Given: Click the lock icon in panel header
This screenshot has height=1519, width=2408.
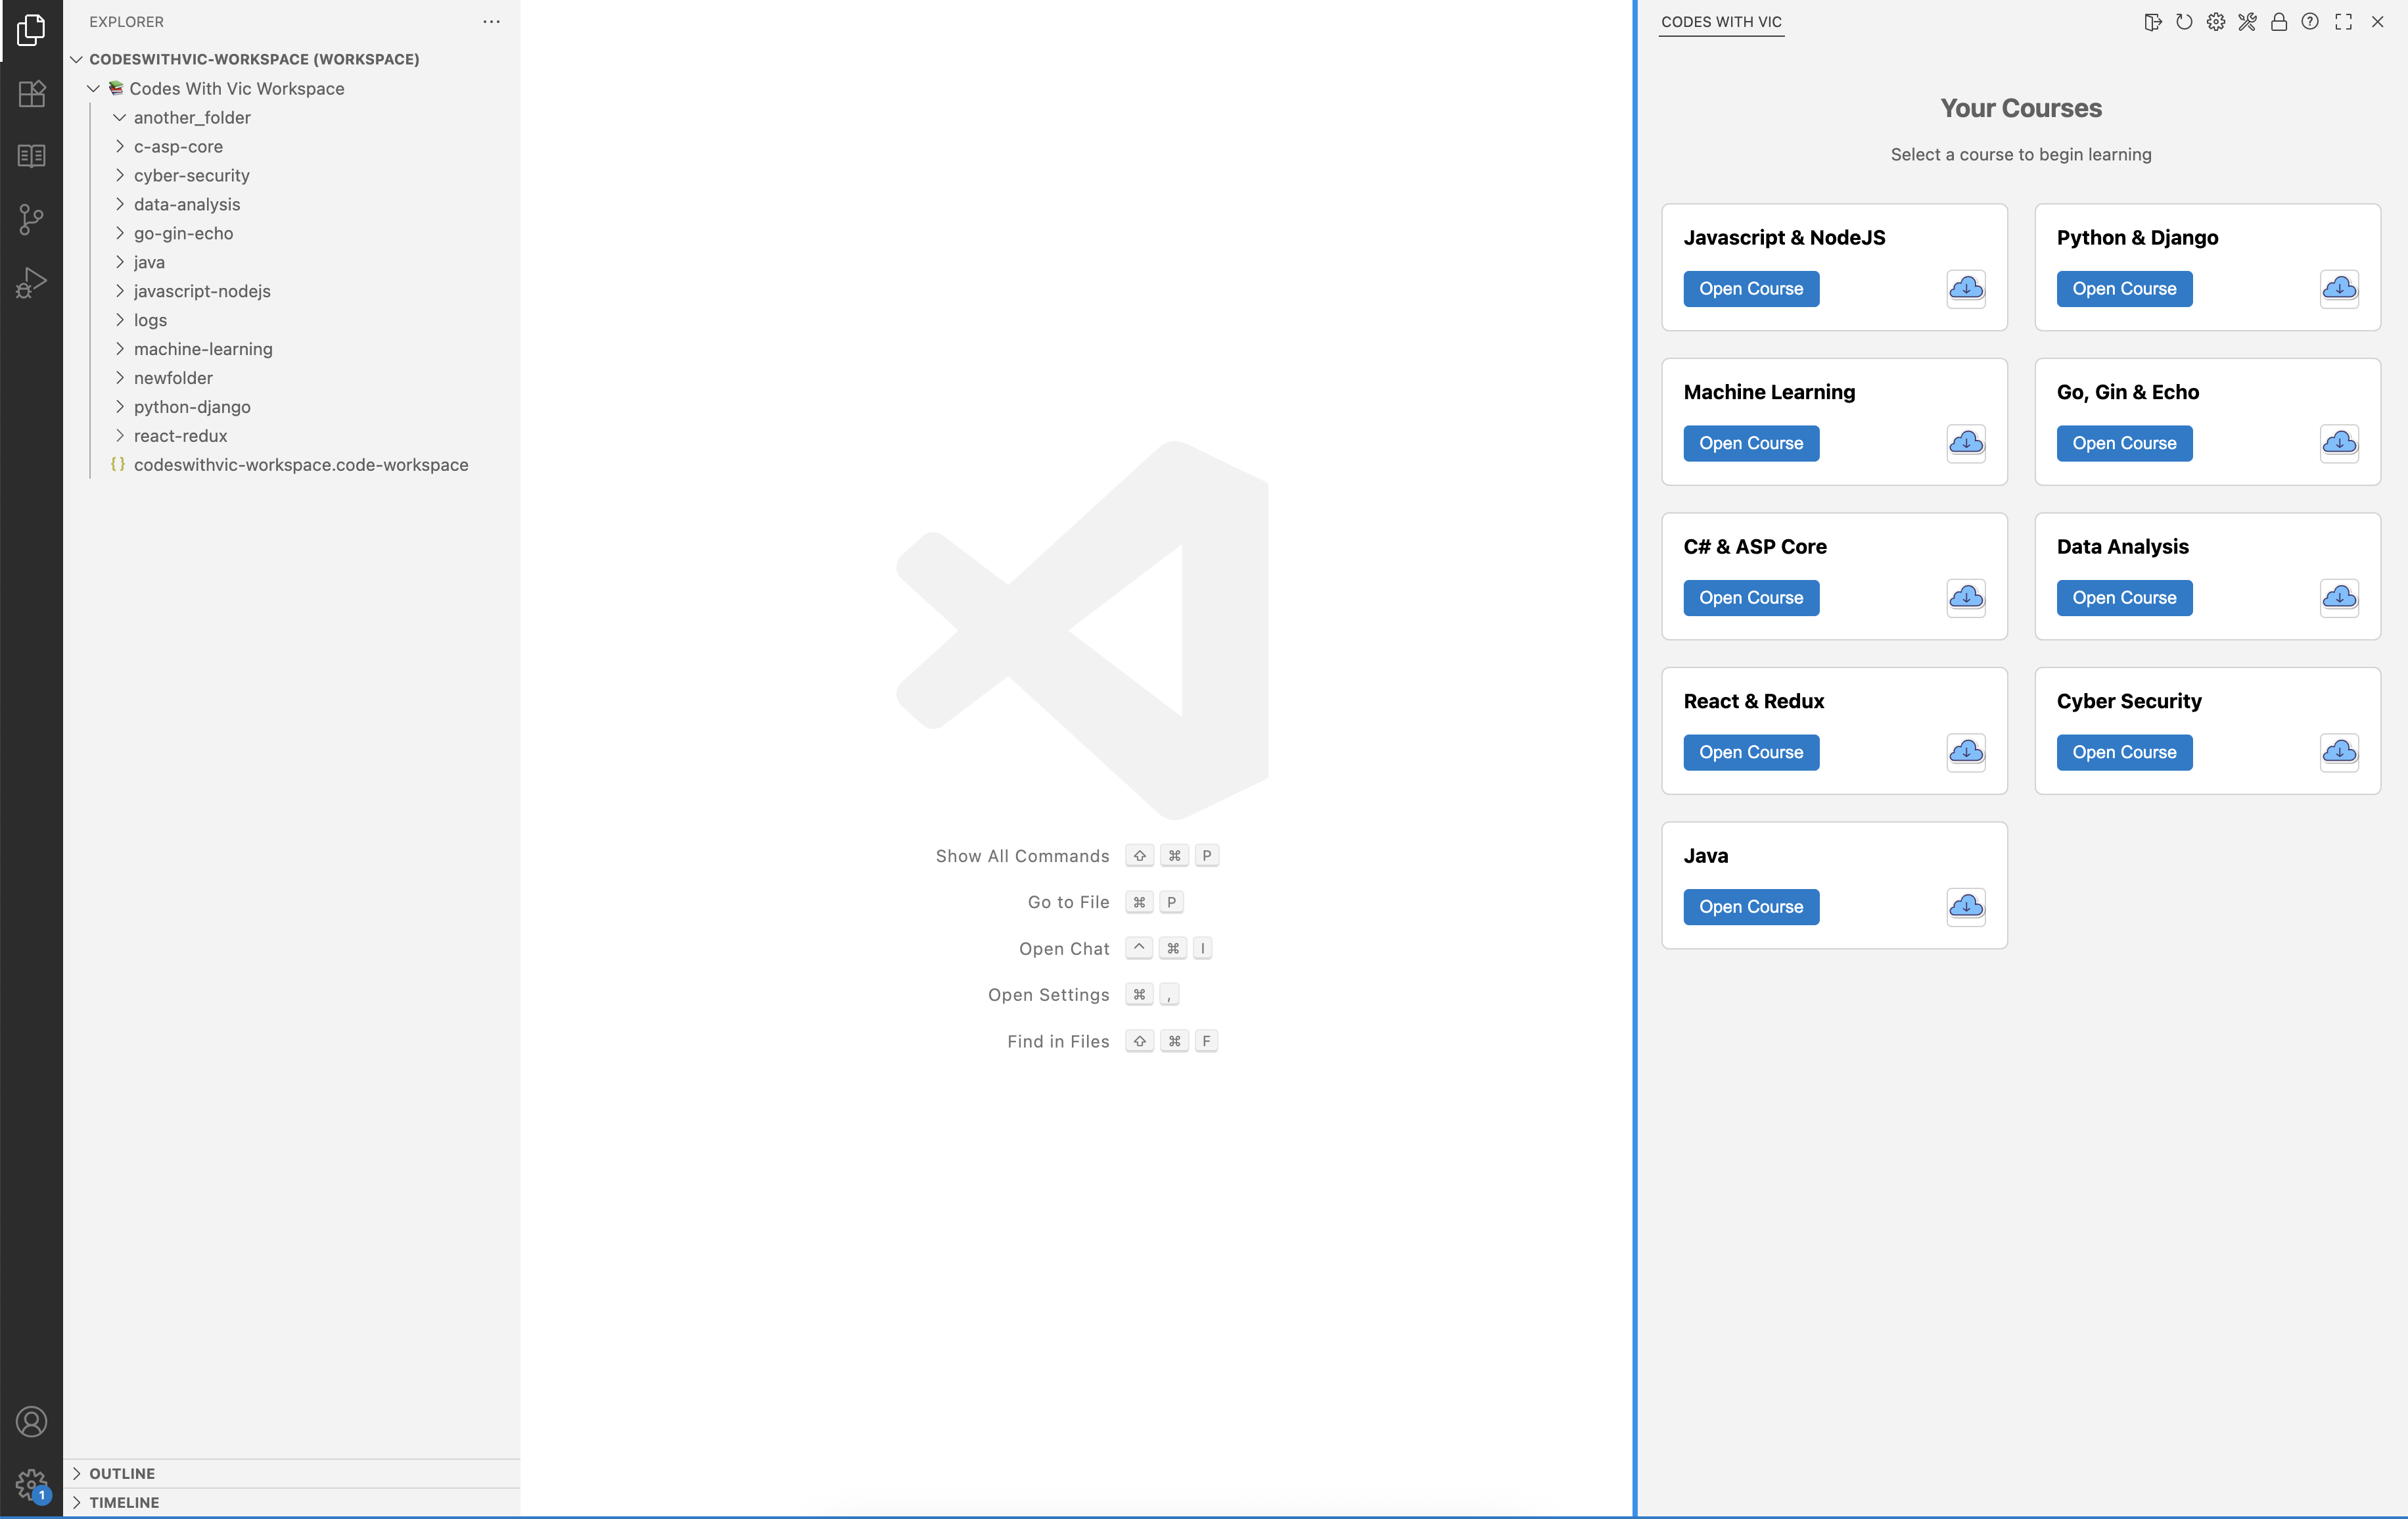Looking at the screenshot, I should tap(2279, 22).
